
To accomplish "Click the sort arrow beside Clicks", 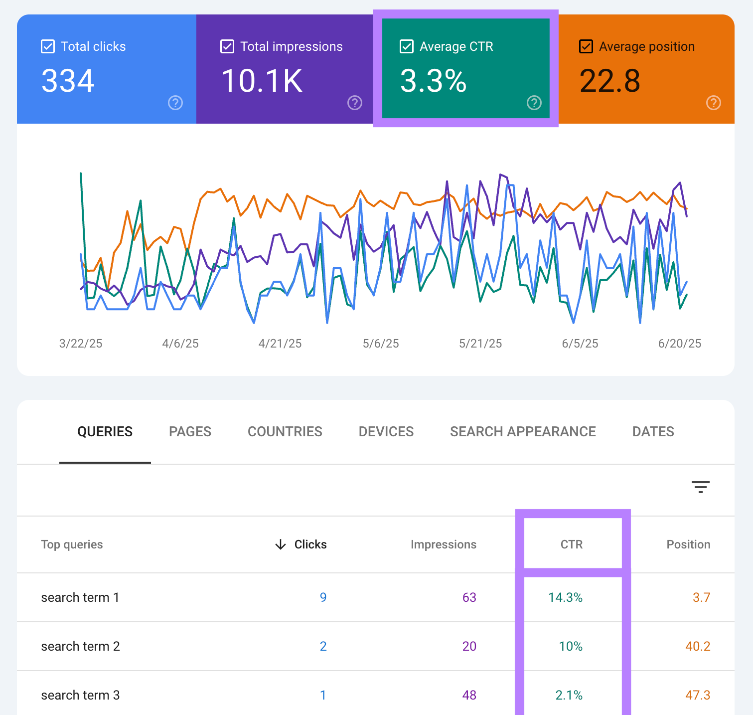I will 281,544.
